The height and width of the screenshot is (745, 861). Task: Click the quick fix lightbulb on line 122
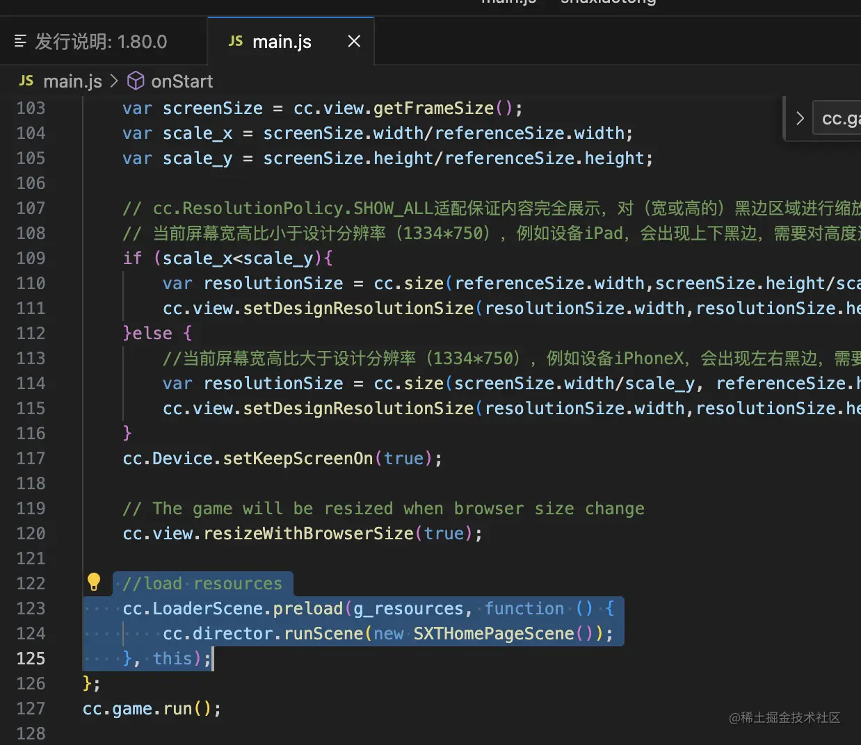(x=95, y=582)
